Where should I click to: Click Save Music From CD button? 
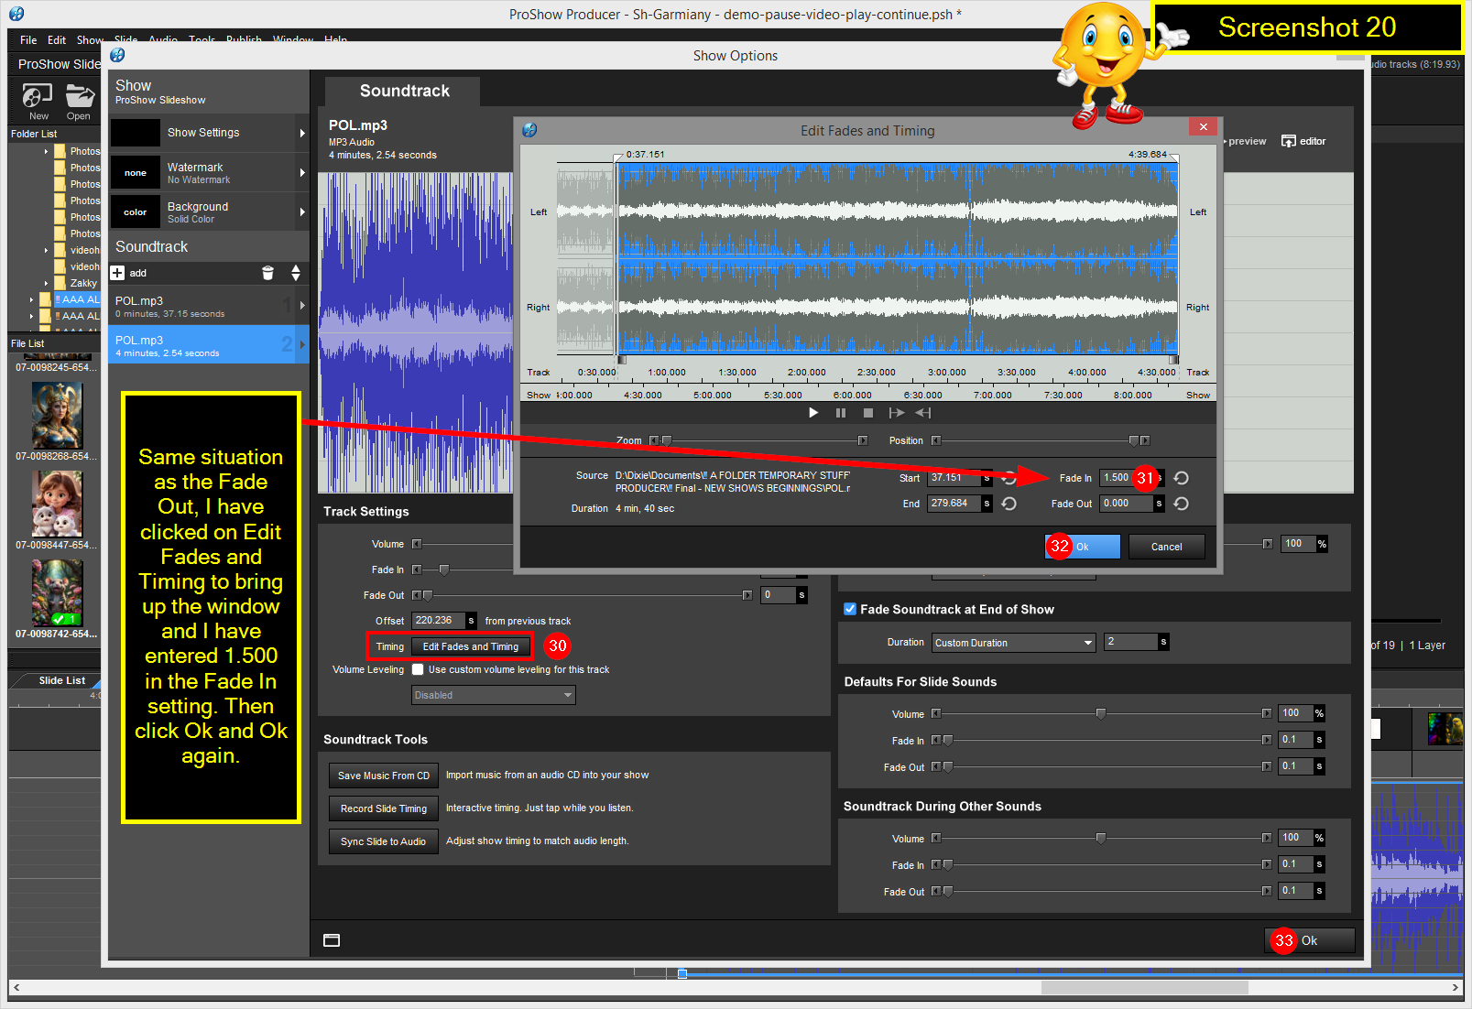384,776
